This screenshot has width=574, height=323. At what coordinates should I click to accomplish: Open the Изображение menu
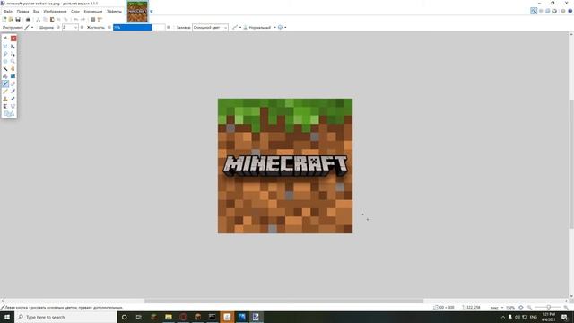click(55, 12)
